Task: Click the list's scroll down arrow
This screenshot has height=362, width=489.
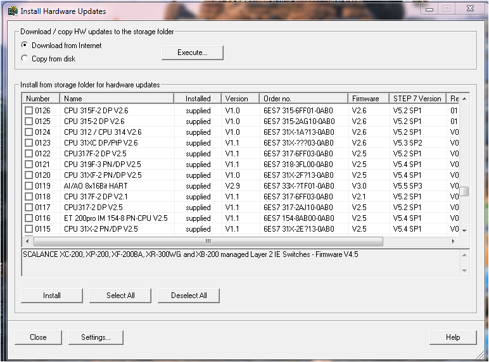Action: point(464,230)
